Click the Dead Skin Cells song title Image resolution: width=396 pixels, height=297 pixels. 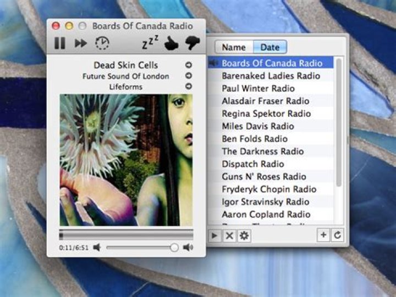[x=126, y=65]
